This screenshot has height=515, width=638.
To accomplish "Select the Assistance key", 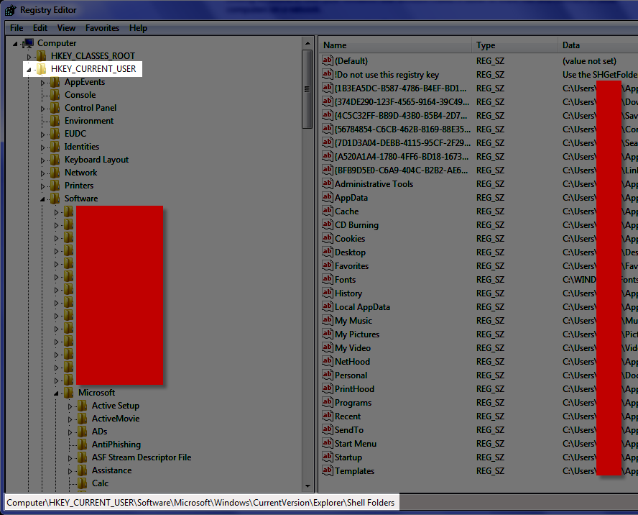I will pyautogui.click(x=112, y=470).
